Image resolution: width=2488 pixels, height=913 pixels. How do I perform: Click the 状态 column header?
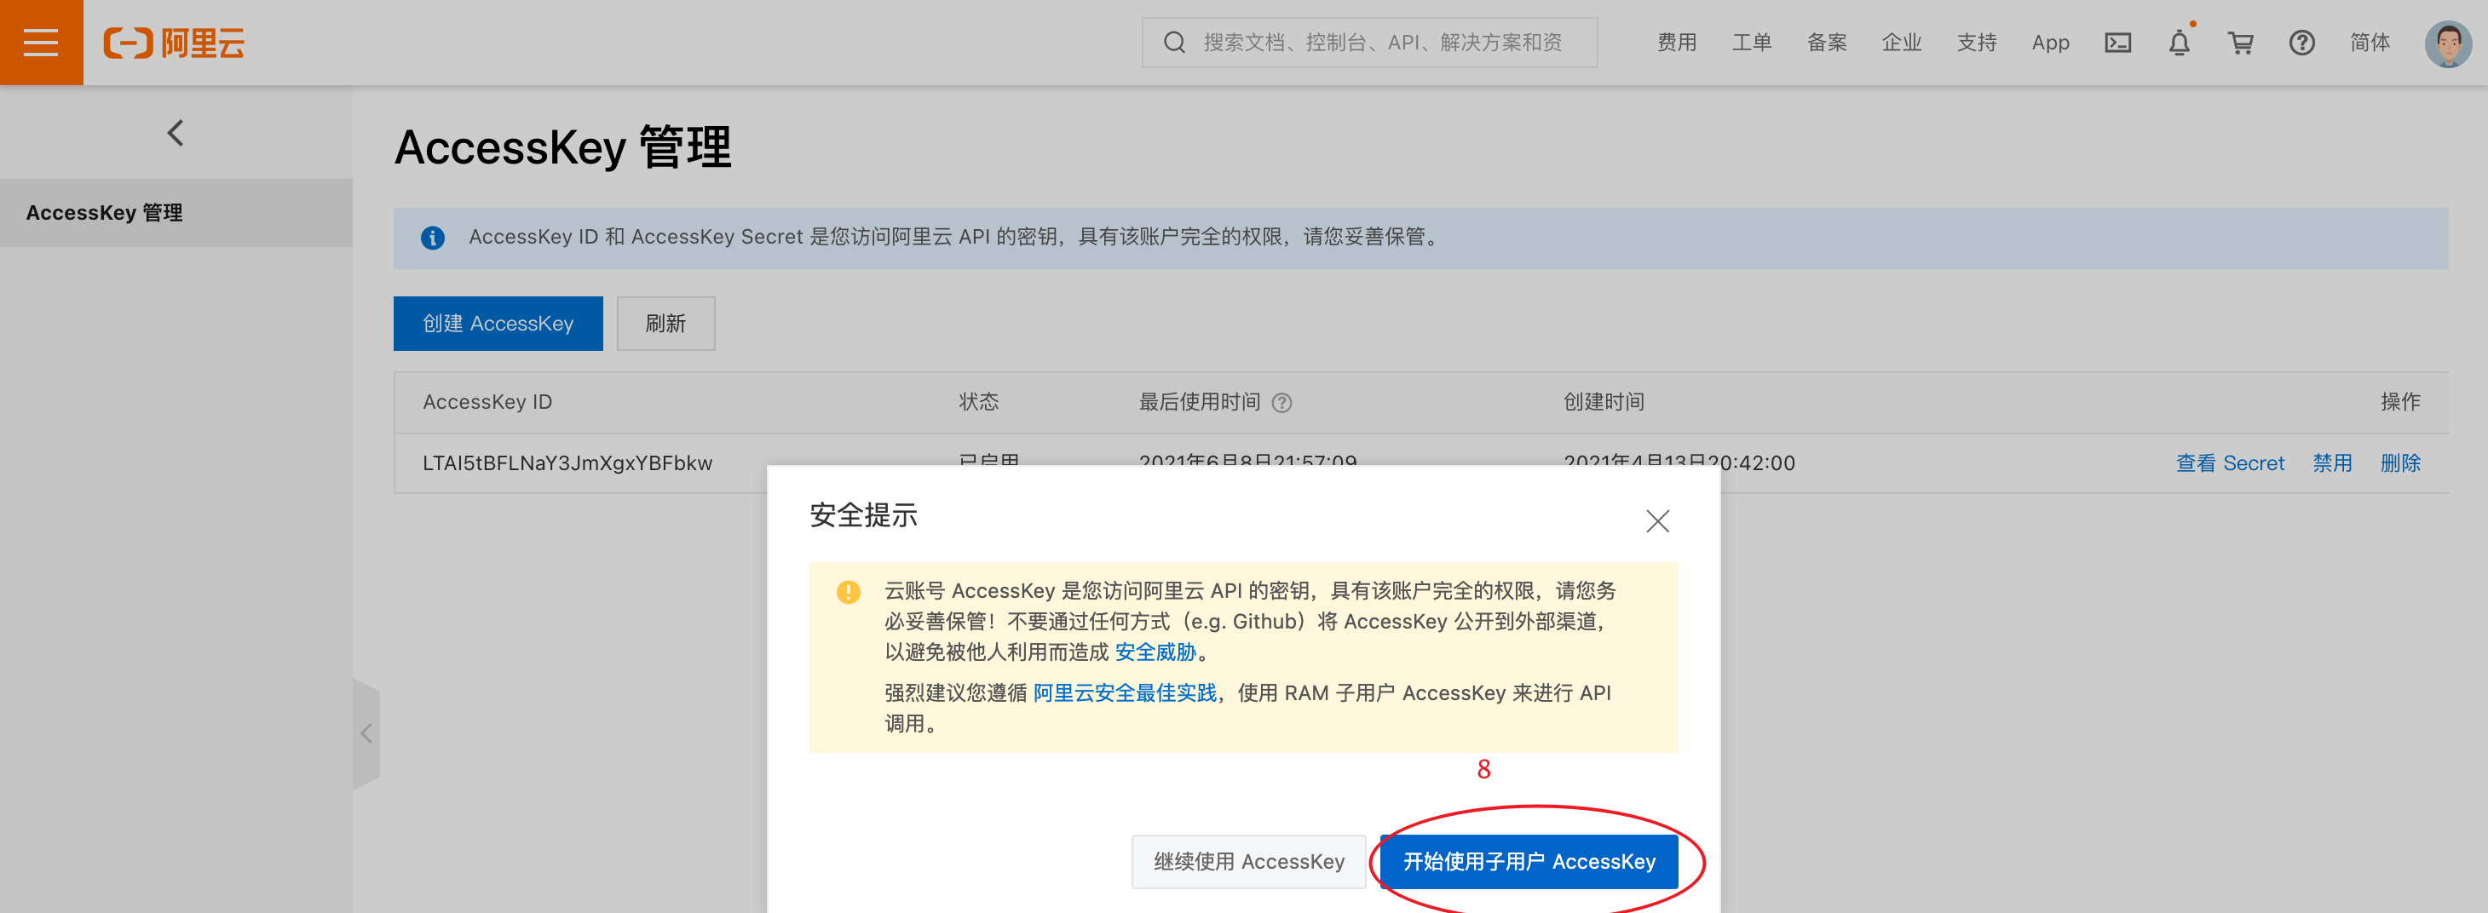(977, 403)
